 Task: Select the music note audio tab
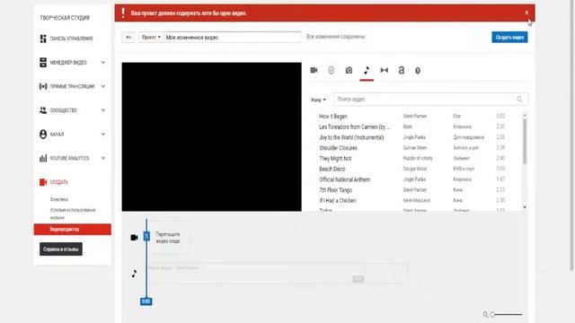pos(367,70)
